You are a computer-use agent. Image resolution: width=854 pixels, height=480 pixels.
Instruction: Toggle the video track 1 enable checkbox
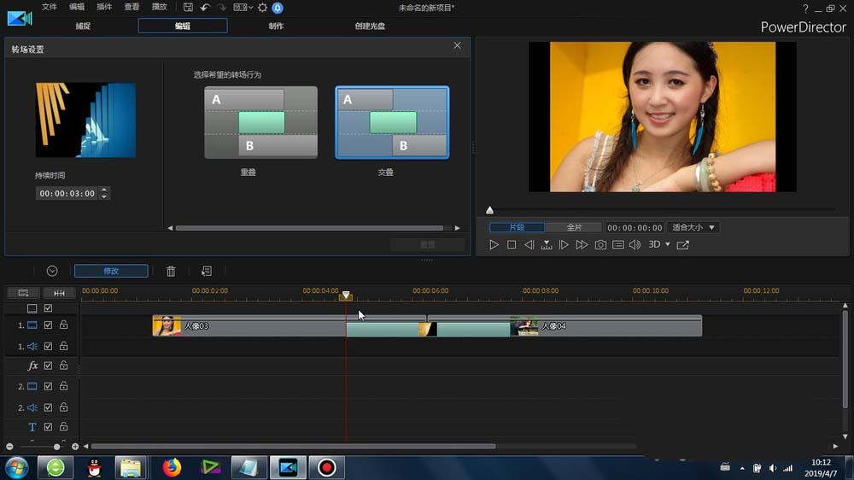point(48,325)
